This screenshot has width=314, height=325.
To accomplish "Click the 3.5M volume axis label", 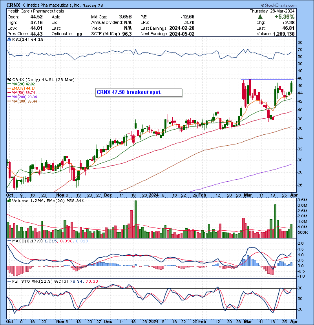I will (302, 200).
